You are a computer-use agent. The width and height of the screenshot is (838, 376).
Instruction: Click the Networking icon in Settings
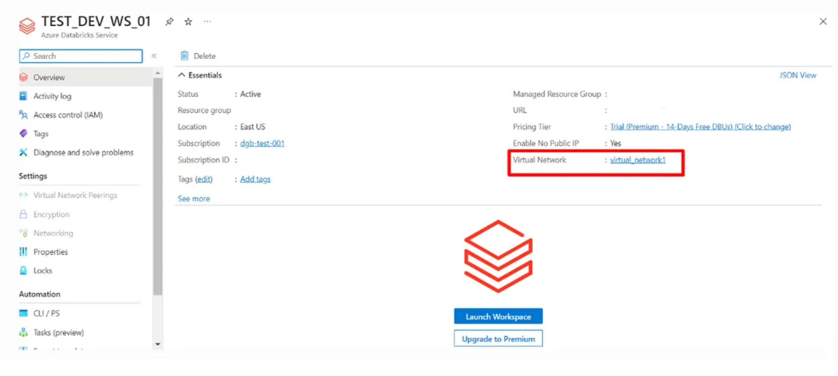click(23, 233)
